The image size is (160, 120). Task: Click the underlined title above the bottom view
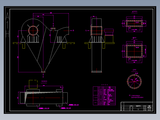click(44, 82)
